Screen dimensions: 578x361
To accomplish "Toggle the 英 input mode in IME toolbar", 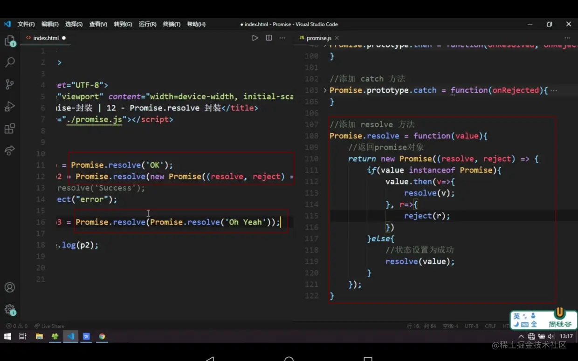I will point(516,316).
